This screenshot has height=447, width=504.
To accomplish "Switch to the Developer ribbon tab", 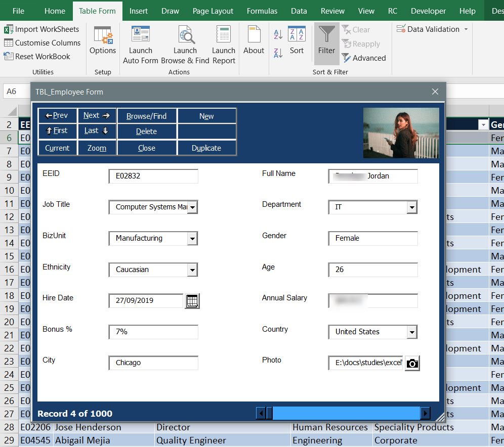I will [x=428, y=10].
